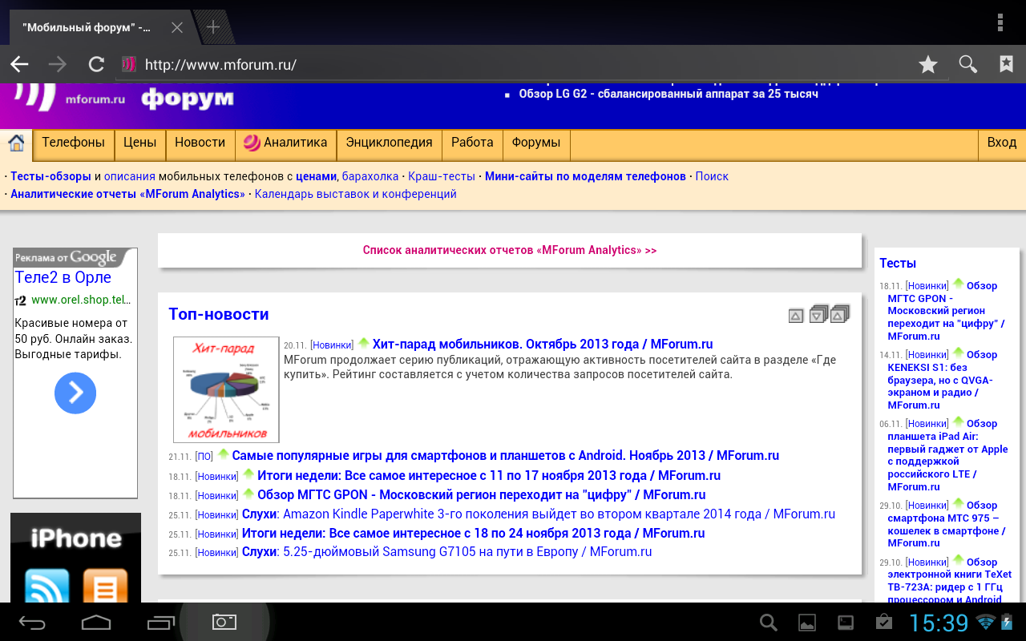The width and height of the screenshot is (1026, 641).
Task: Open Итоги недели 11 по 17 ноября article
Action: click(x=489, y=475)
